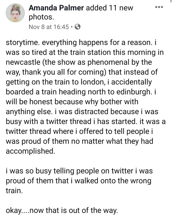172x219 pixels.
Task: Click the globe public privacy icon
Action: coord(77,27)
